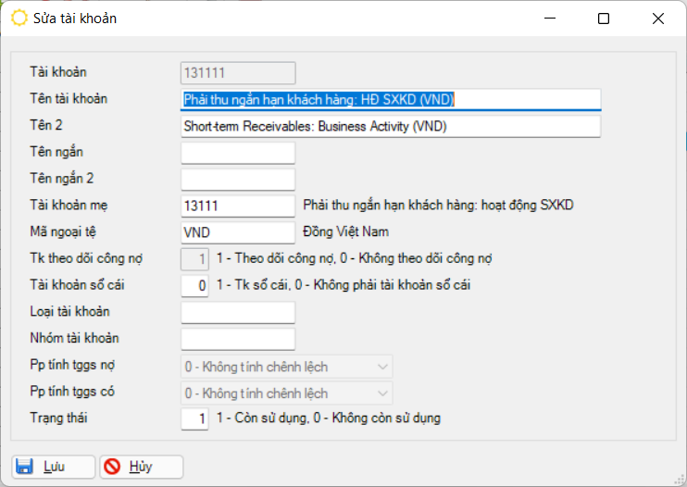Open the Pp tính tggs nợ dropdown

pyautogui.click(x=286, y=367)
